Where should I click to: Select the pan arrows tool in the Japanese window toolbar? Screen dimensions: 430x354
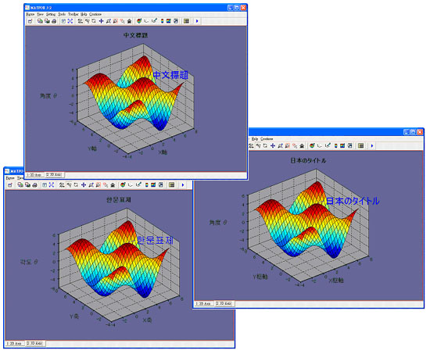[x=273, y=146]
